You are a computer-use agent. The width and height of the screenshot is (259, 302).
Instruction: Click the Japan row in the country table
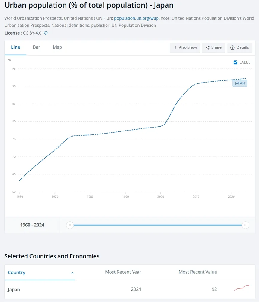click(14, 289)
